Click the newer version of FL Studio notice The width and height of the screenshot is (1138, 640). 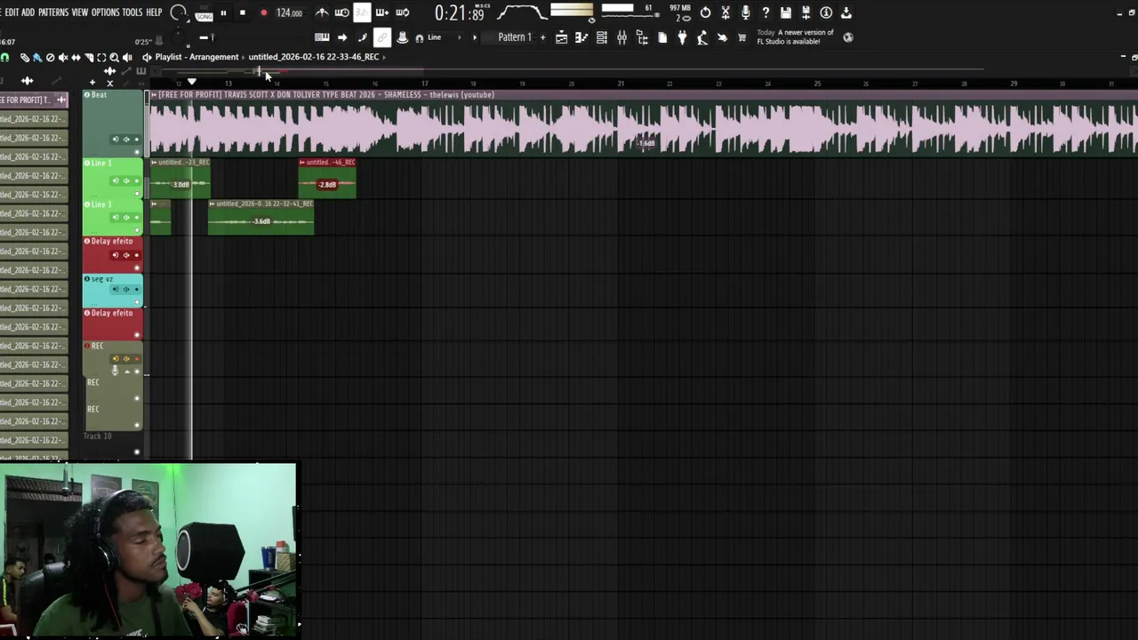796,37
